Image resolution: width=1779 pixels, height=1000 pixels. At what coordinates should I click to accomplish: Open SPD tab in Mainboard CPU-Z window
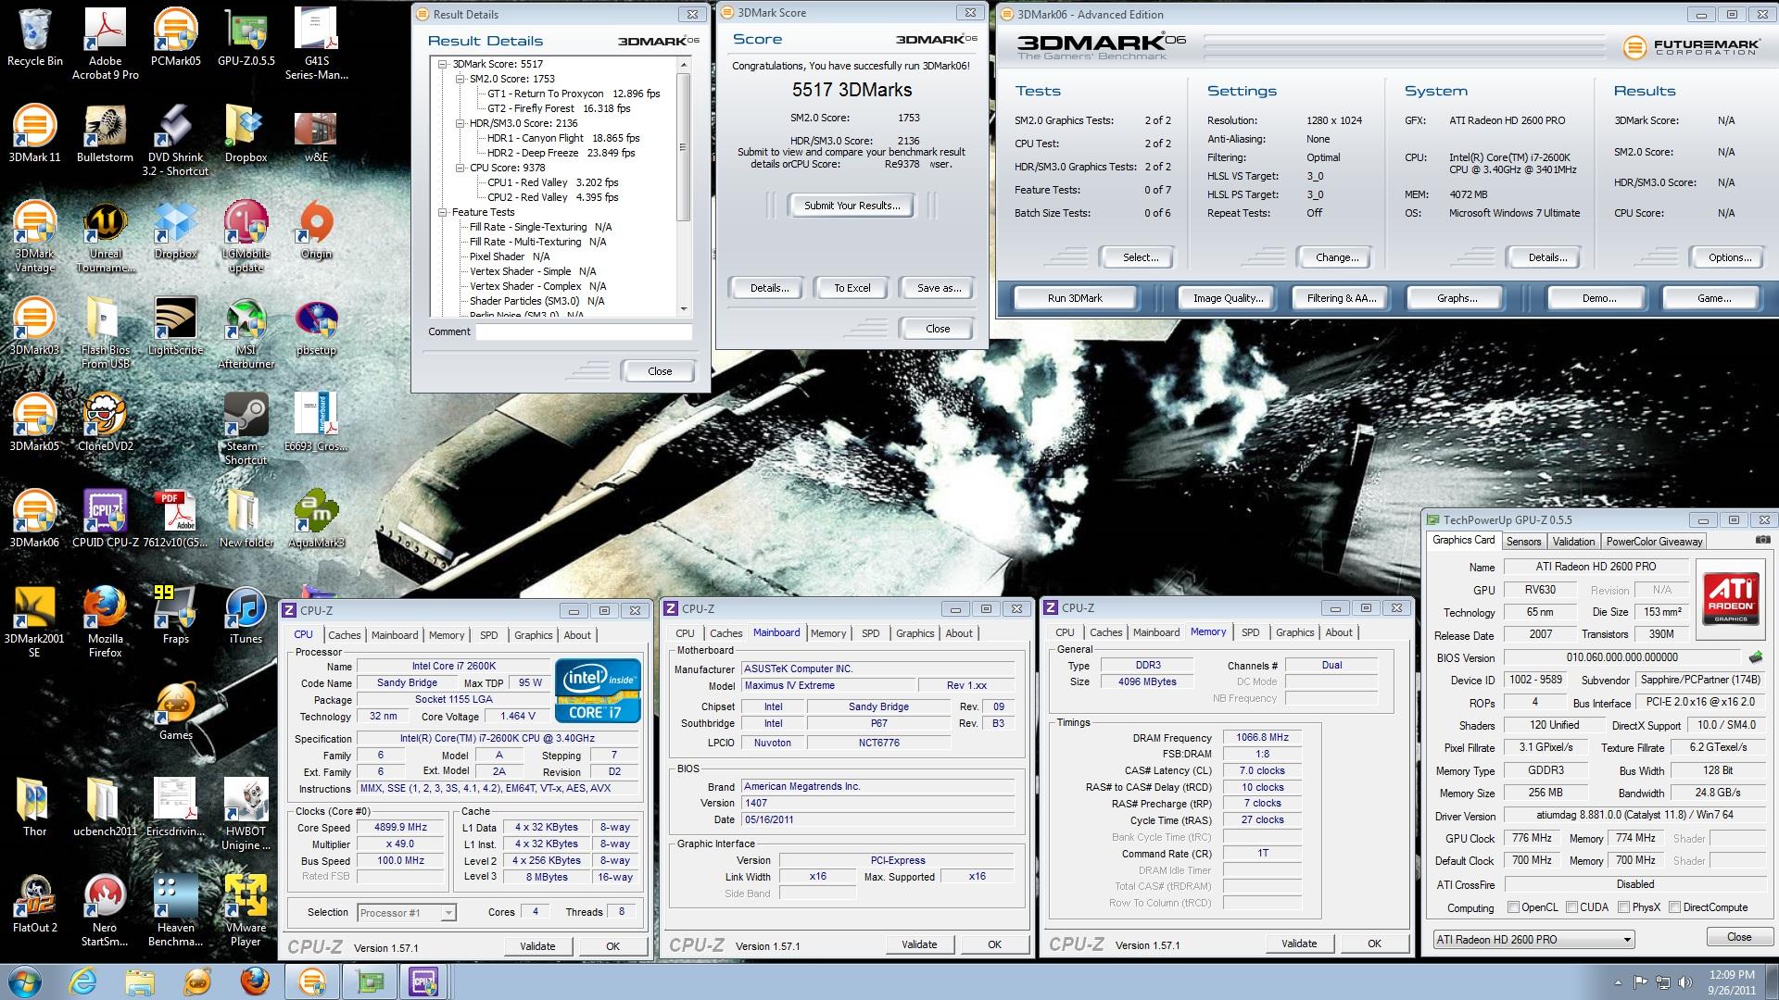[870, 633]
